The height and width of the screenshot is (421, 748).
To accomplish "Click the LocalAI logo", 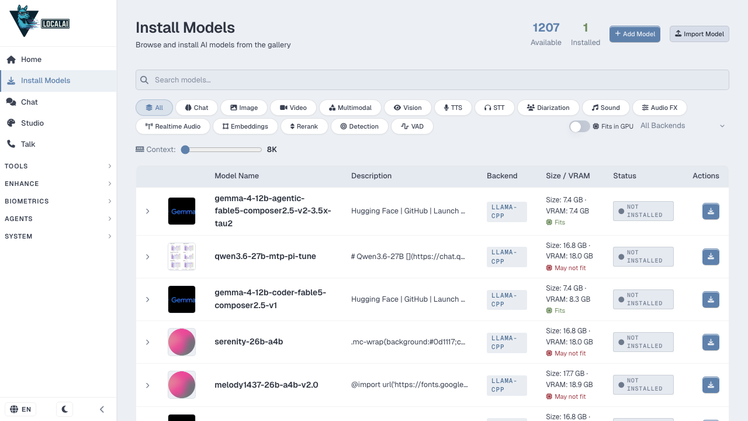I will pyautogui.click(x=40, y=21).
